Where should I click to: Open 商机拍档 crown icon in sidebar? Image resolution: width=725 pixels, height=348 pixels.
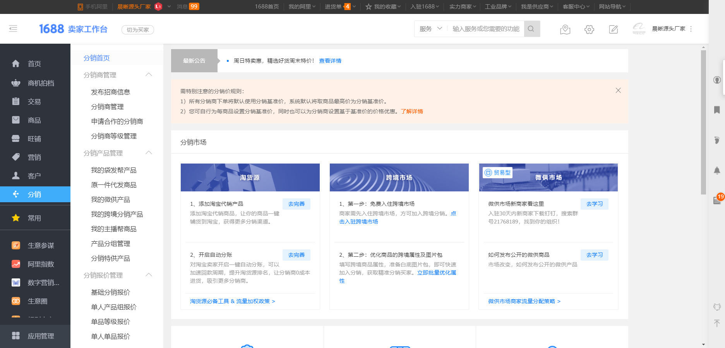(x=16, y=83)
